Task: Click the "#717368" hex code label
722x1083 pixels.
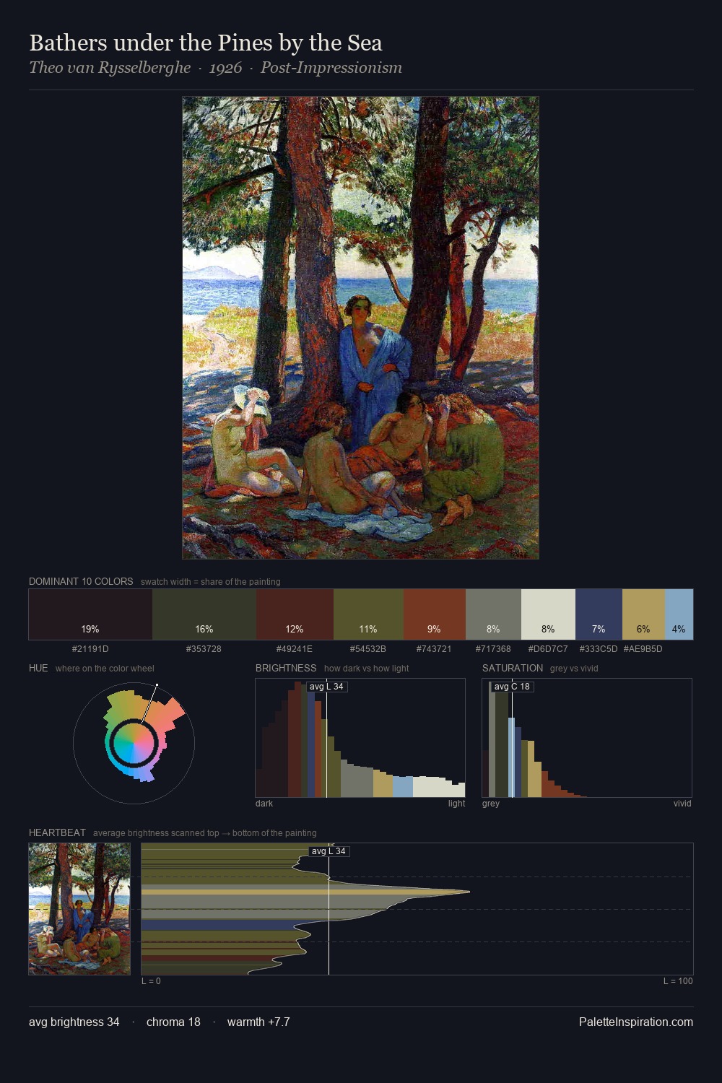Action: (493, 649)
